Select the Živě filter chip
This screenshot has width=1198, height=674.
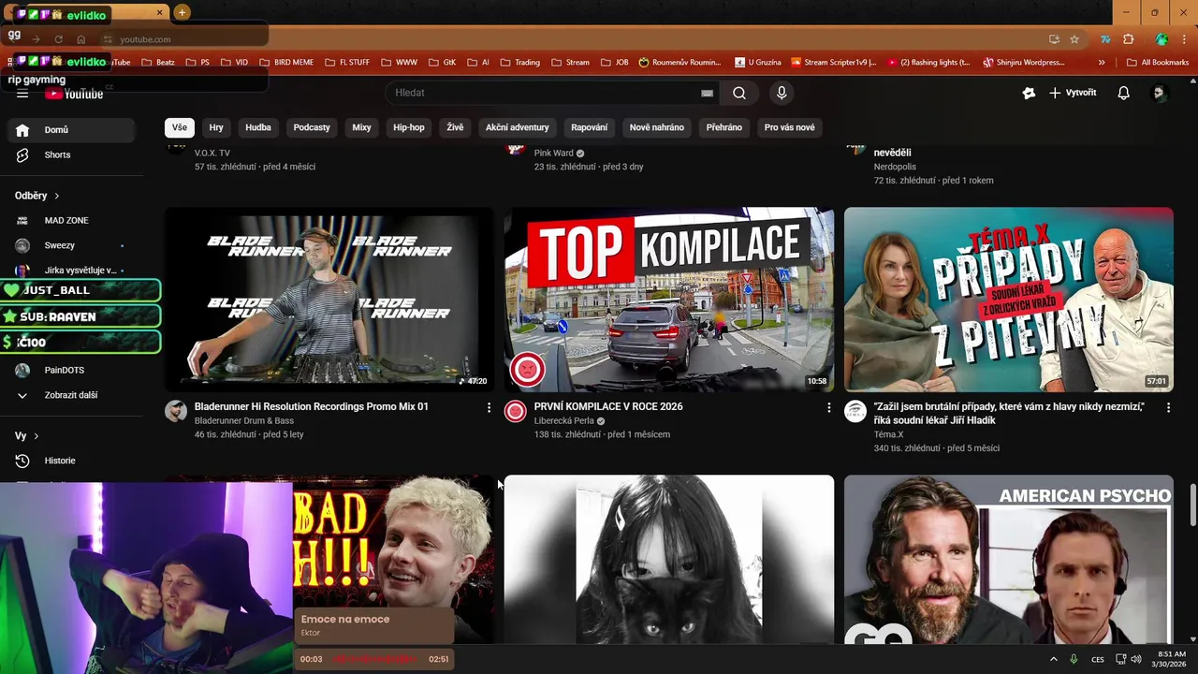coord(455,127)
